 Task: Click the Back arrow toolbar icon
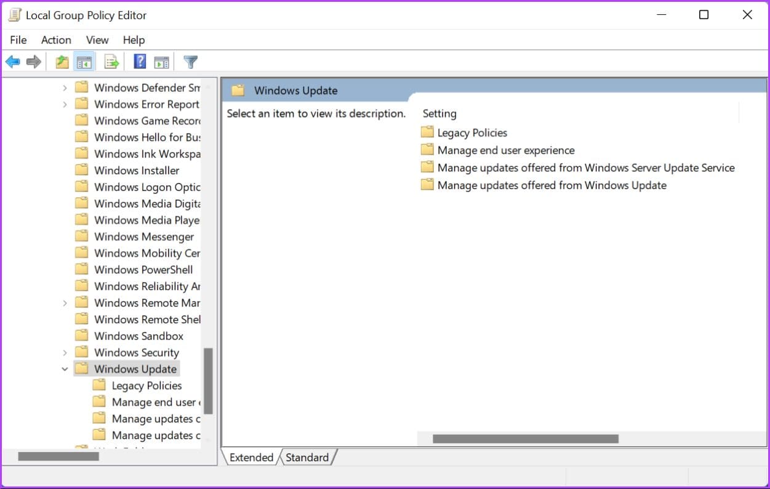click(x=12, y=62)
